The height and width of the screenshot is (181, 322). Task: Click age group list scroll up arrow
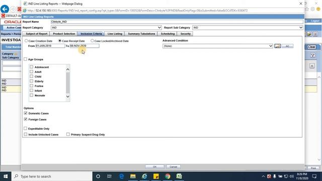click(68, 69)
